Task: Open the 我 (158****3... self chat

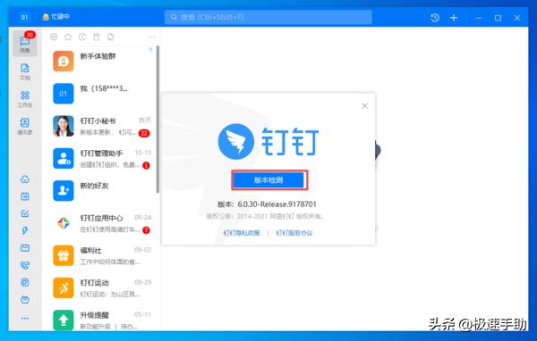Action: pyautogui.click(x=101, y=94)
